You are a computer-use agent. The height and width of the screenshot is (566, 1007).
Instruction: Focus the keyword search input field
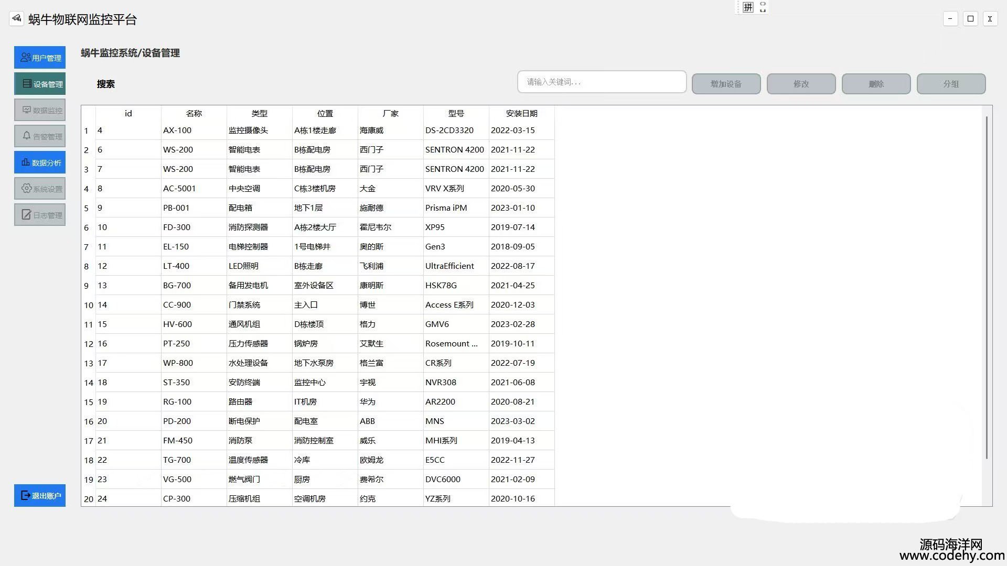[602, 82]
